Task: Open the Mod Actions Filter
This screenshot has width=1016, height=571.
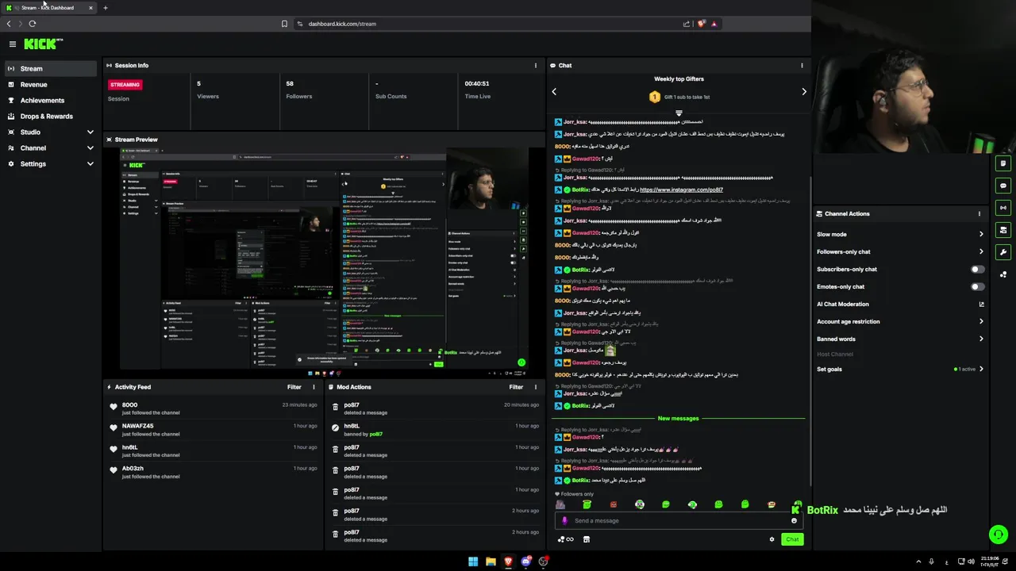Action: click(516, 387)
